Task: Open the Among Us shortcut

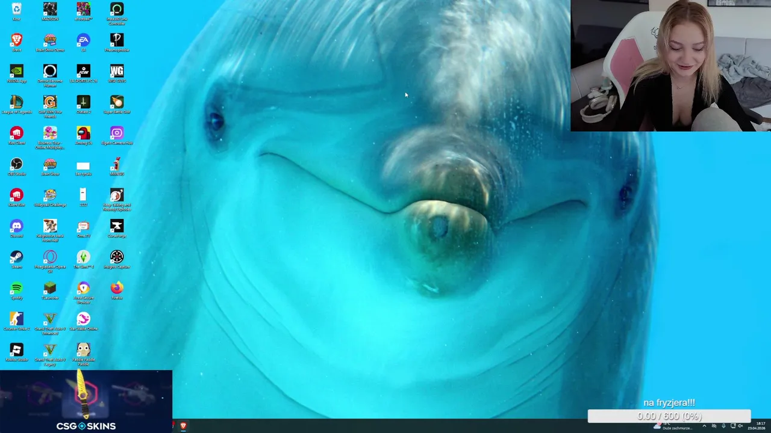Action: click(x=83, y=135)
